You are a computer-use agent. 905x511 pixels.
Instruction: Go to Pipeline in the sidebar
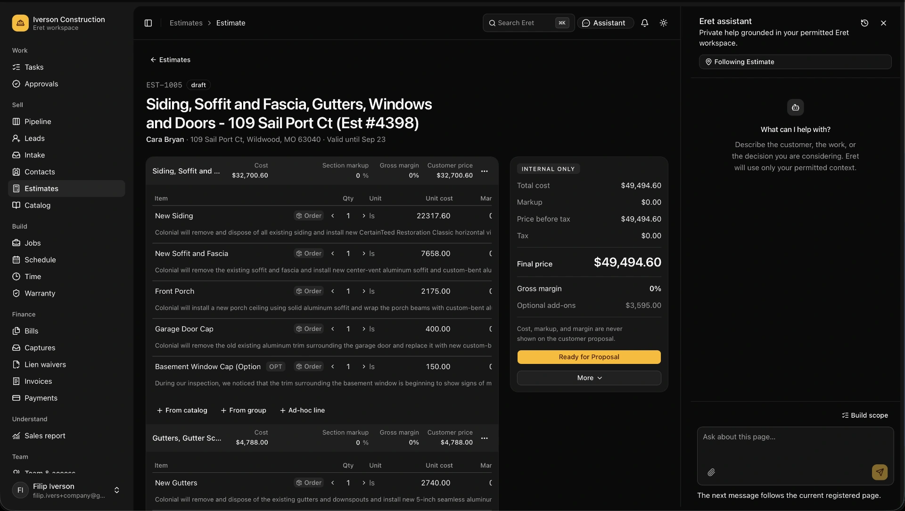(66, 122)
